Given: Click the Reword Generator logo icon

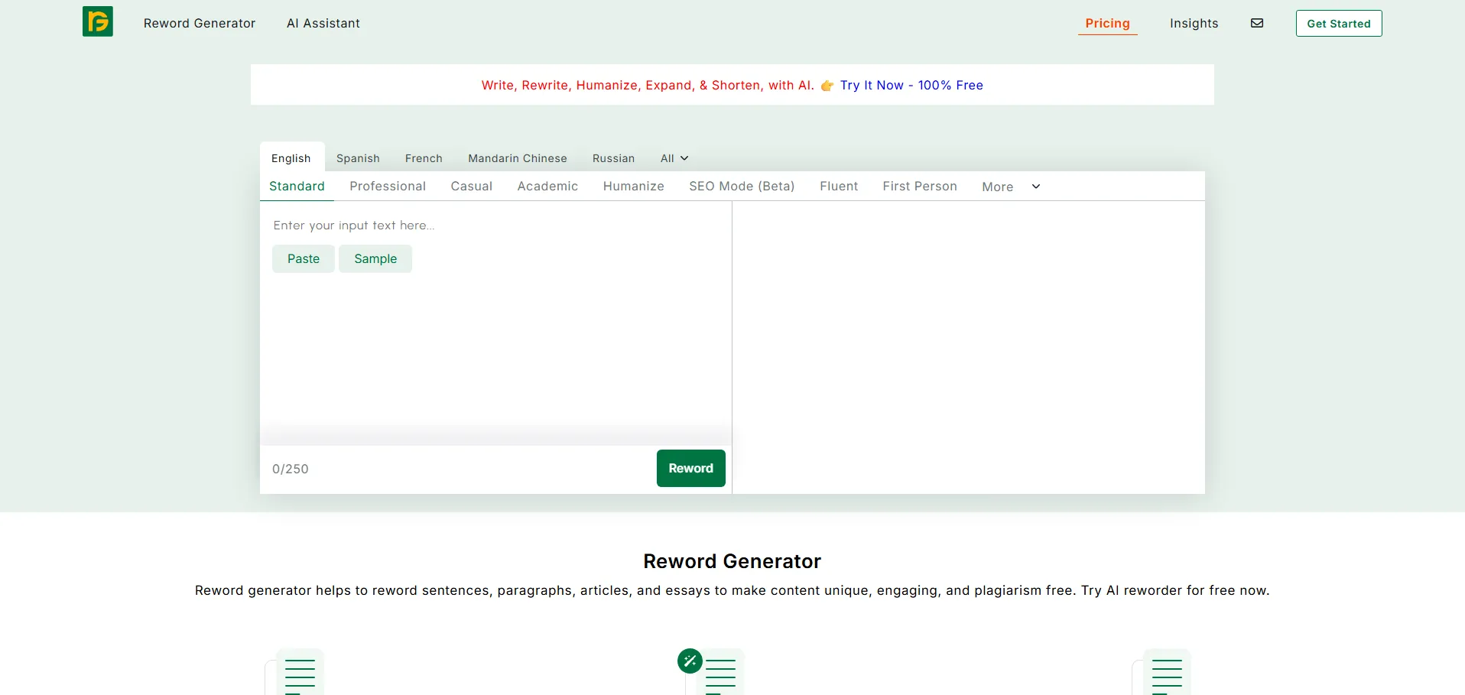Looking at the screenshot, I should [x=98, y=22].
